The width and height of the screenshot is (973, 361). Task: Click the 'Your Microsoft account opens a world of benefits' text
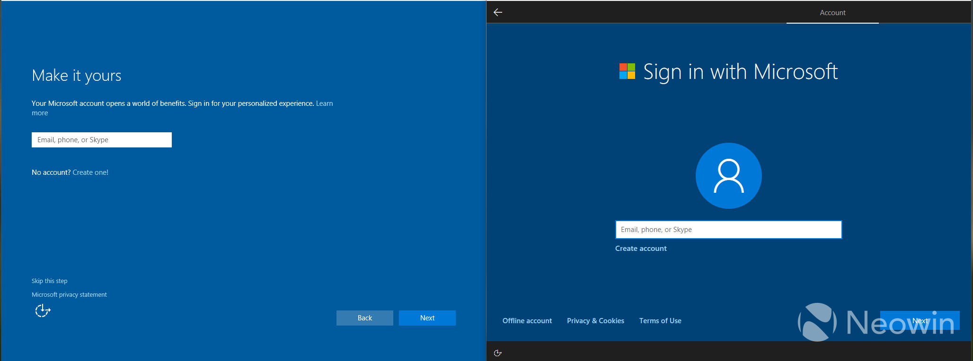(x=109, y=103)
